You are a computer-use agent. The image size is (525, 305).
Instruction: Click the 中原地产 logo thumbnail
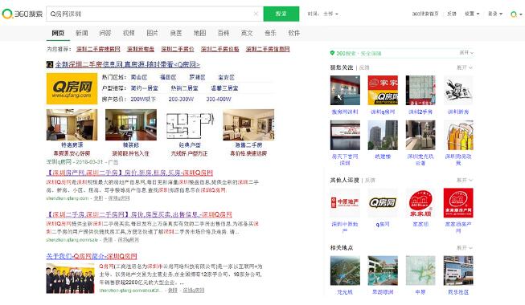345,202
